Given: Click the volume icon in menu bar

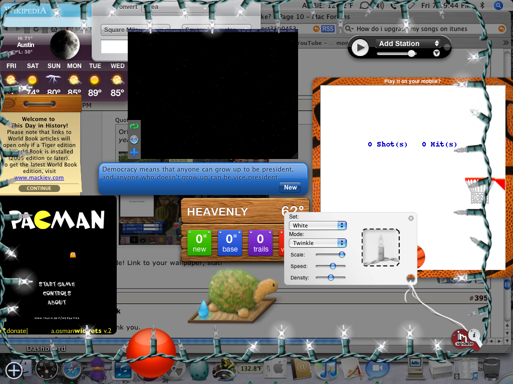Looking at the screenshot, I should pos(380,5).
